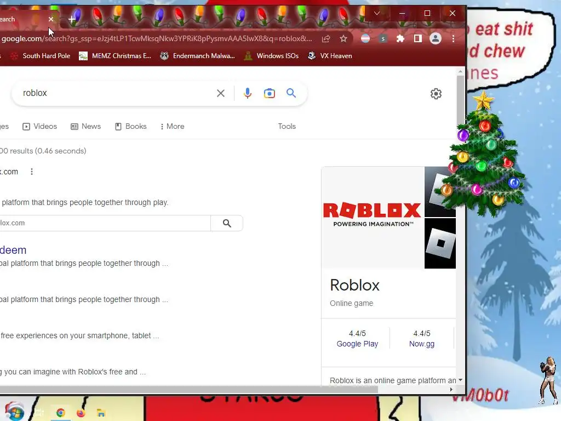
Task: Switch to the Videos results tab
Action: pyautogui.click(x=39, y=127)
